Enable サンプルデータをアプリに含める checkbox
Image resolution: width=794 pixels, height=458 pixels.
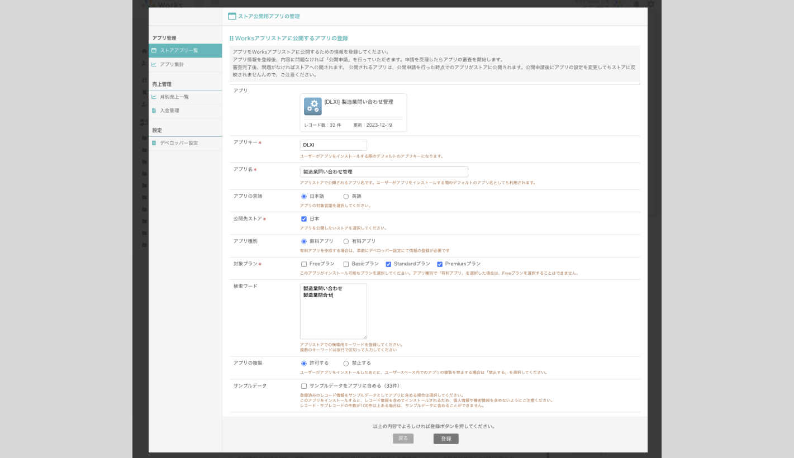tap(304, 386)
